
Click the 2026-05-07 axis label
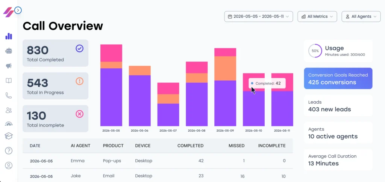[168, 131]
